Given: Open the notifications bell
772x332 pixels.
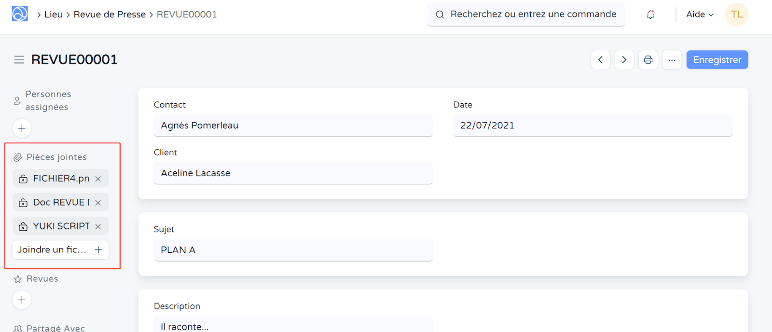Looking at the screenshot, I should [x=650, y=14].
